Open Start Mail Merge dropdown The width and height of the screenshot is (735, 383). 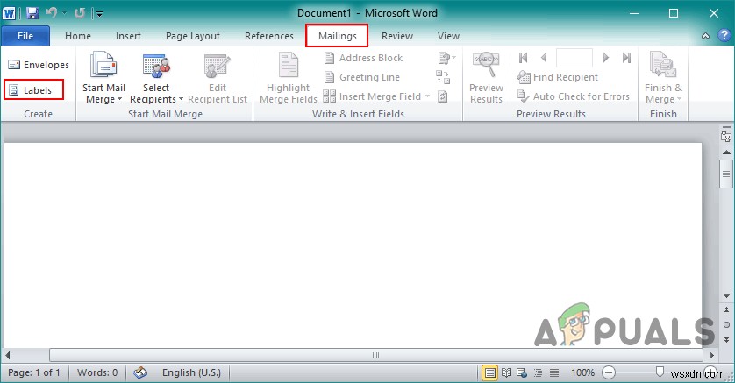point(103,79)
